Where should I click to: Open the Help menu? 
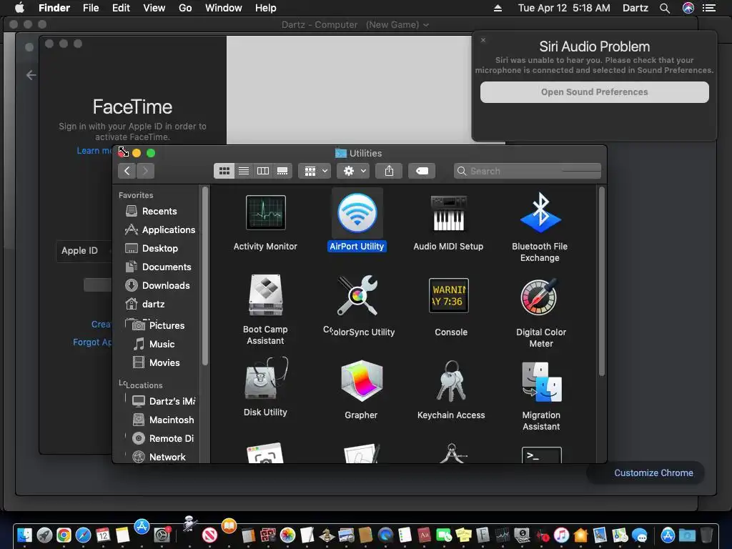click(x=266, y=8)
